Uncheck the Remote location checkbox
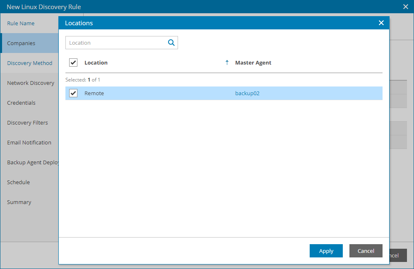 73,93
